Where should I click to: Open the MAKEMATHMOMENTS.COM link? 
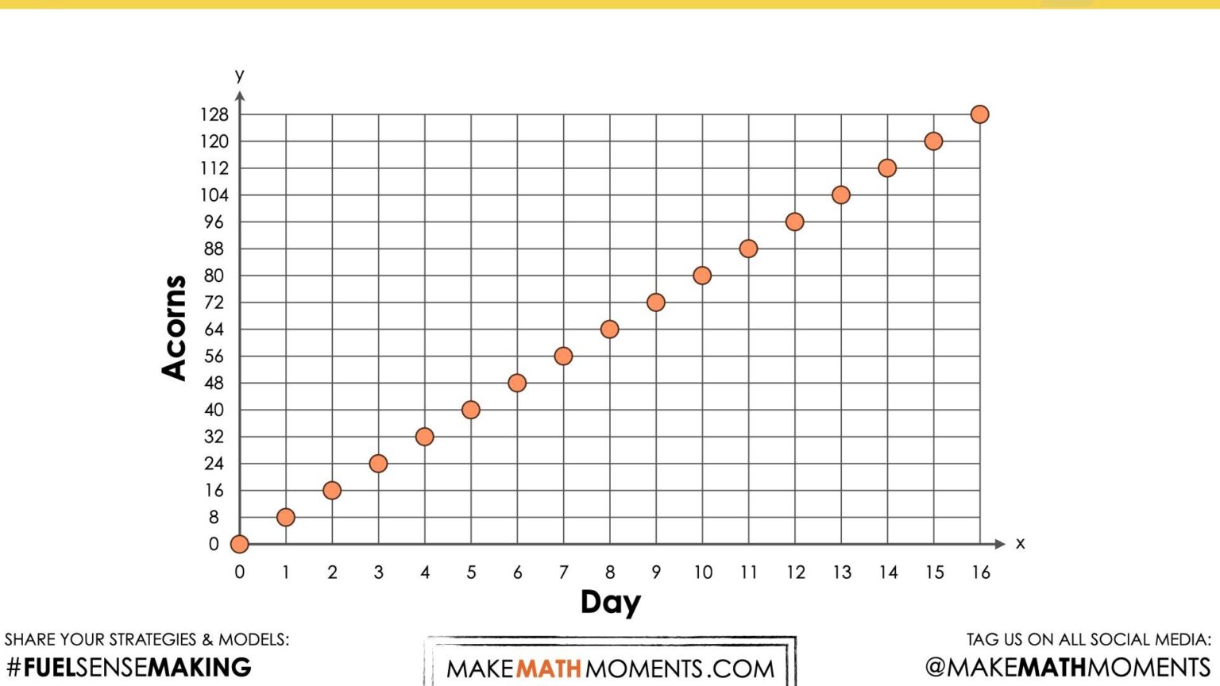click(x=610, y=669)
